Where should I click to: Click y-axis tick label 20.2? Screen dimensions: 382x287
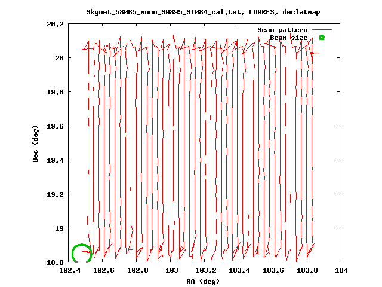(x=55, y=24)
